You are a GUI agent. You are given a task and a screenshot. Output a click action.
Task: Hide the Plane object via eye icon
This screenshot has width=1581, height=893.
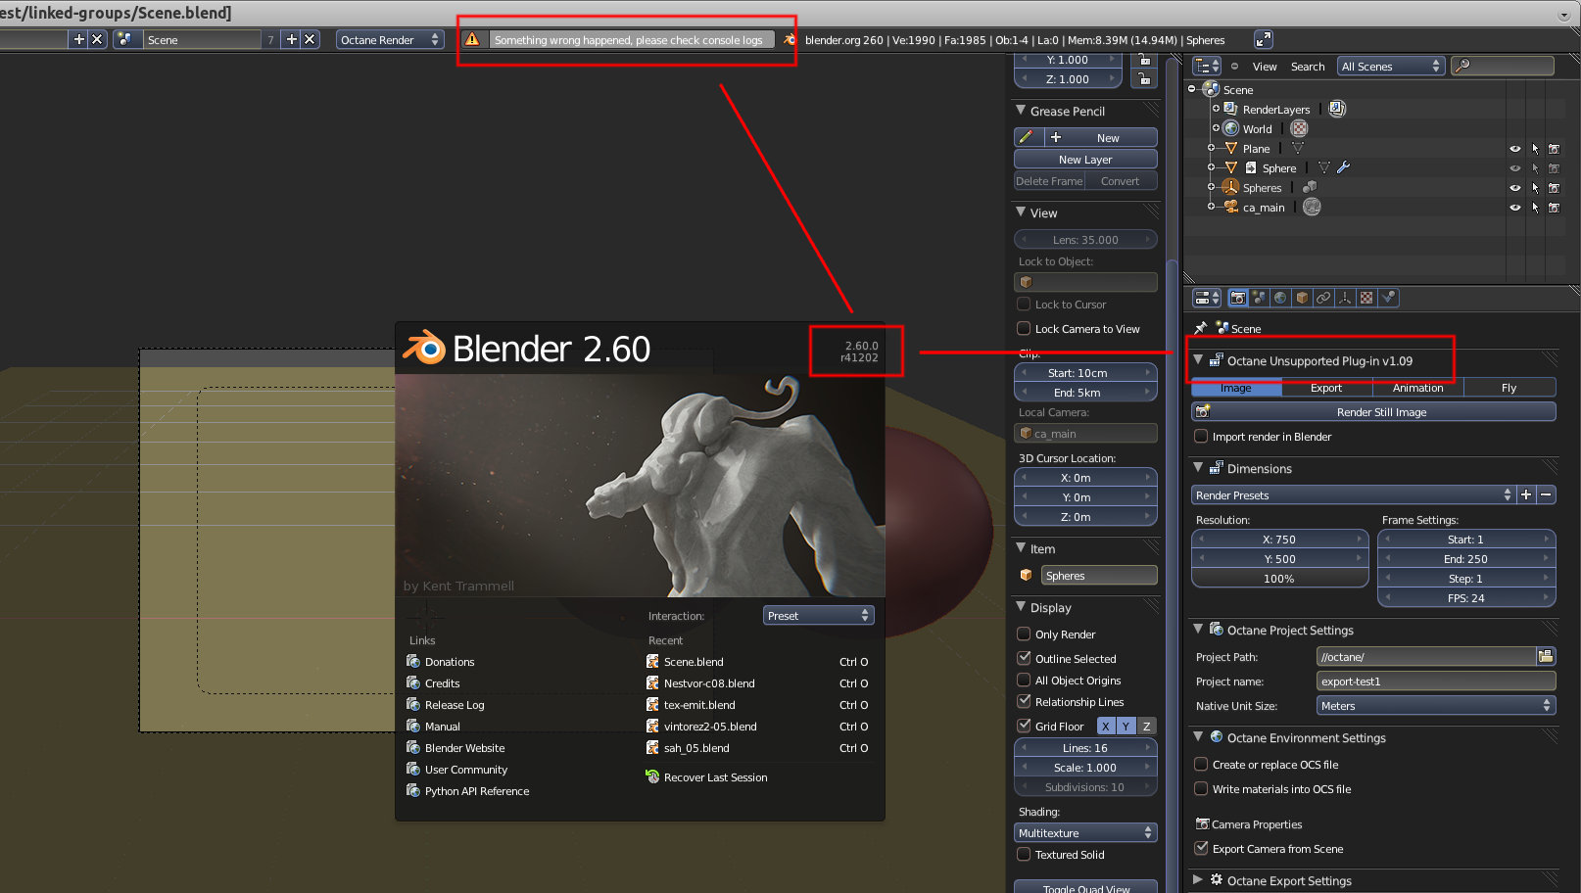1515,149
